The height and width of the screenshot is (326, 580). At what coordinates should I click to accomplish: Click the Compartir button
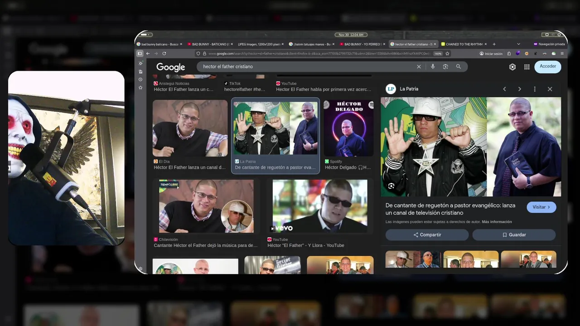(427, 235)
